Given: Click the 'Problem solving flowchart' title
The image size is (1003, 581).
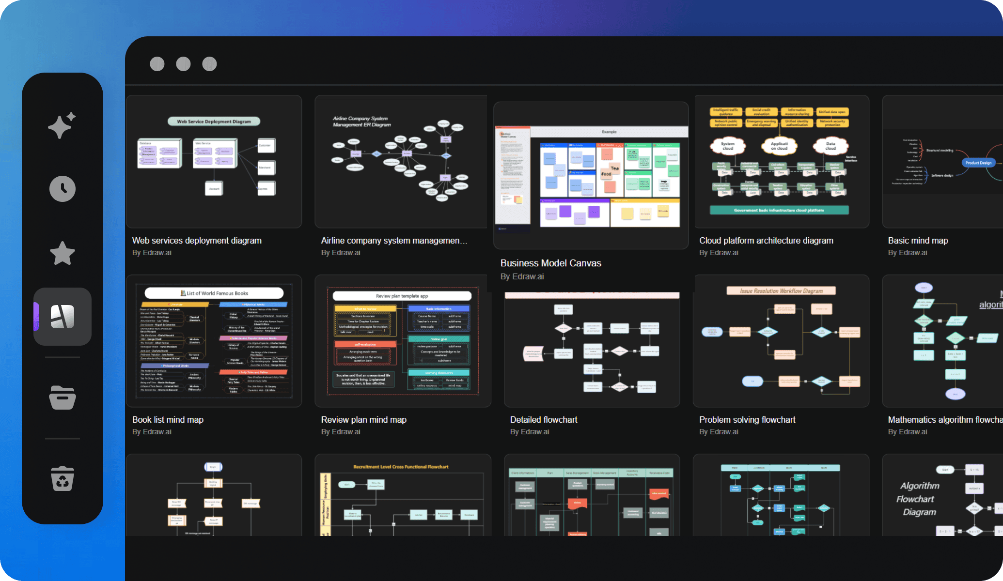Looking at the screenshot, I should (747, 420).
